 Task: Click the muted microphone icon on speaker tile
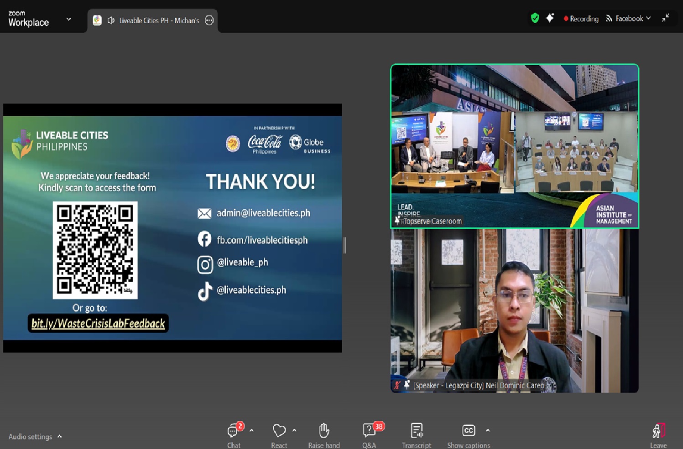coord(397,385)
